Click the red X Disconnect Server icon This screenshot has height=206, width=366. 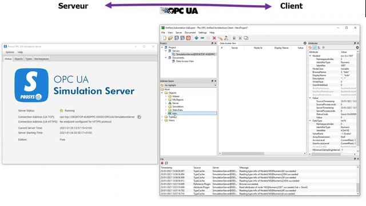click(214, 38)
